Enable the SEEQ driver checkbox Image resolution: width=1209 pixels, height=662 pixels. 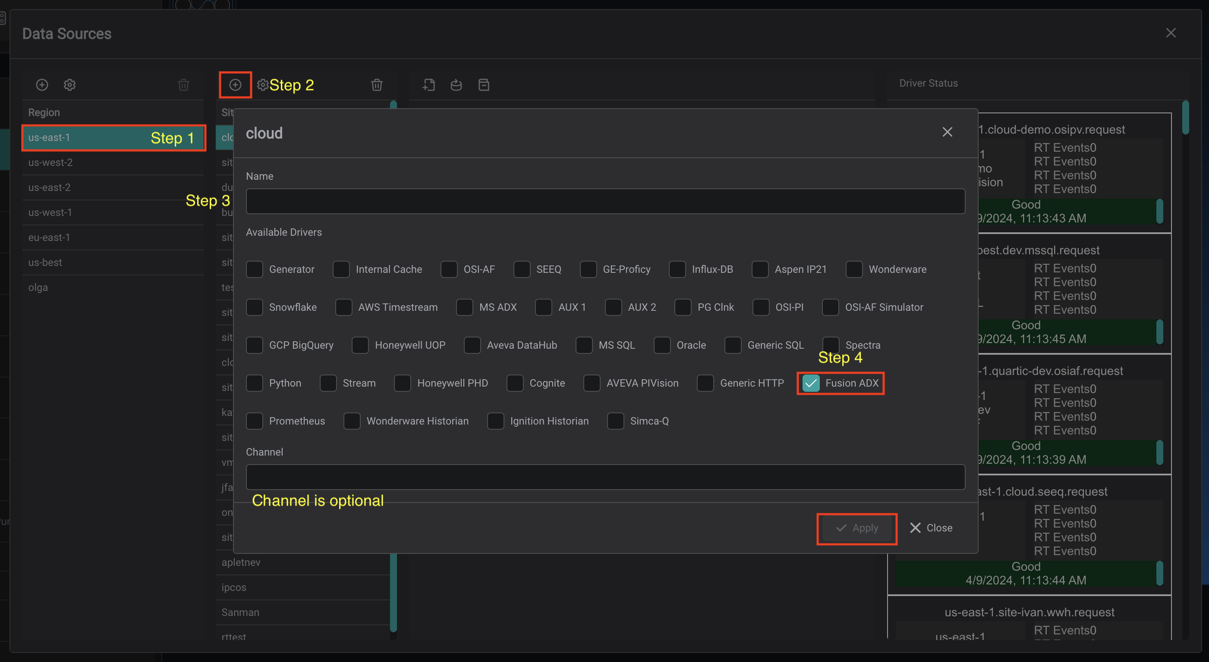[x=522, y=269]
